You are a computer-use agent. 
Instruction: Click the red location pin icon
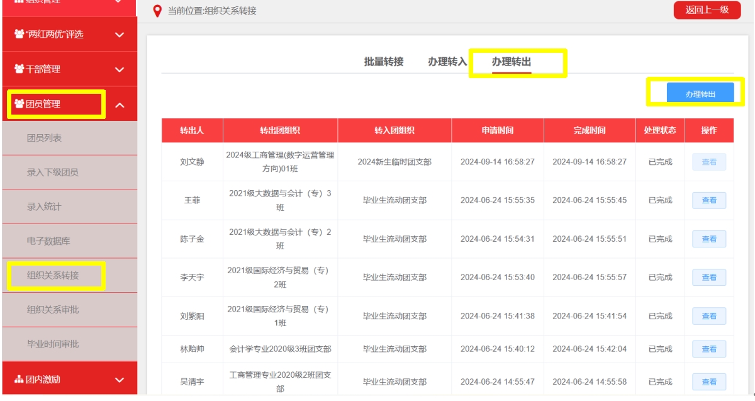(157, 11)
